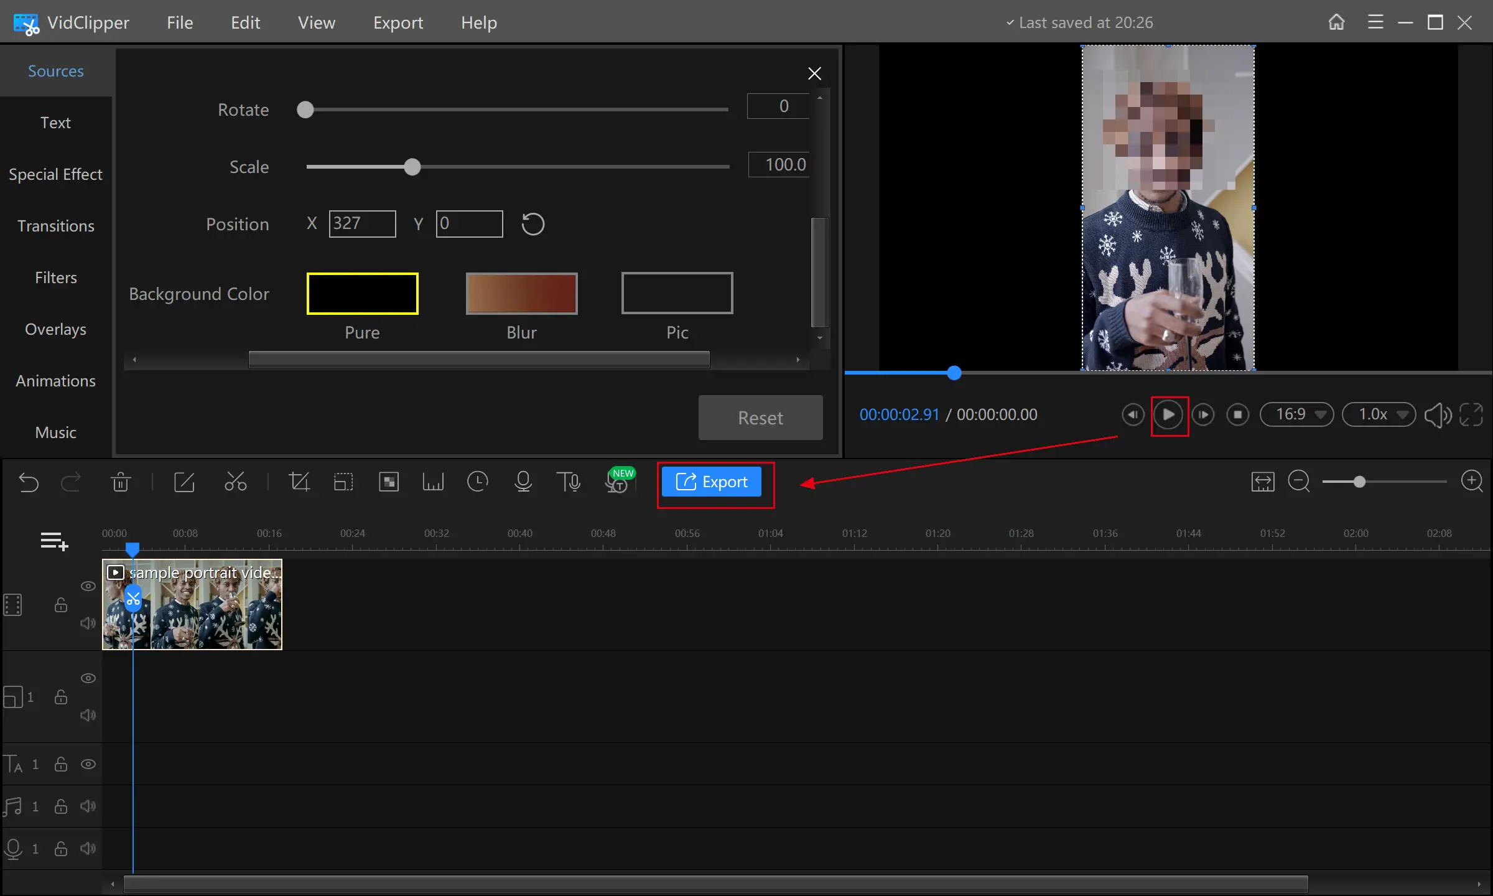Select the 16:9 aspect ratio dropdown
The width and height of the screenshot is (1493, 896).
(1296, 414)
